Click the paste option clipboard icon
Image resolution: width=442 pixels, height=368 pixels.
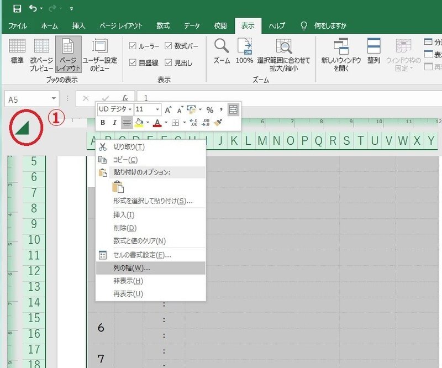pos(118,187)
